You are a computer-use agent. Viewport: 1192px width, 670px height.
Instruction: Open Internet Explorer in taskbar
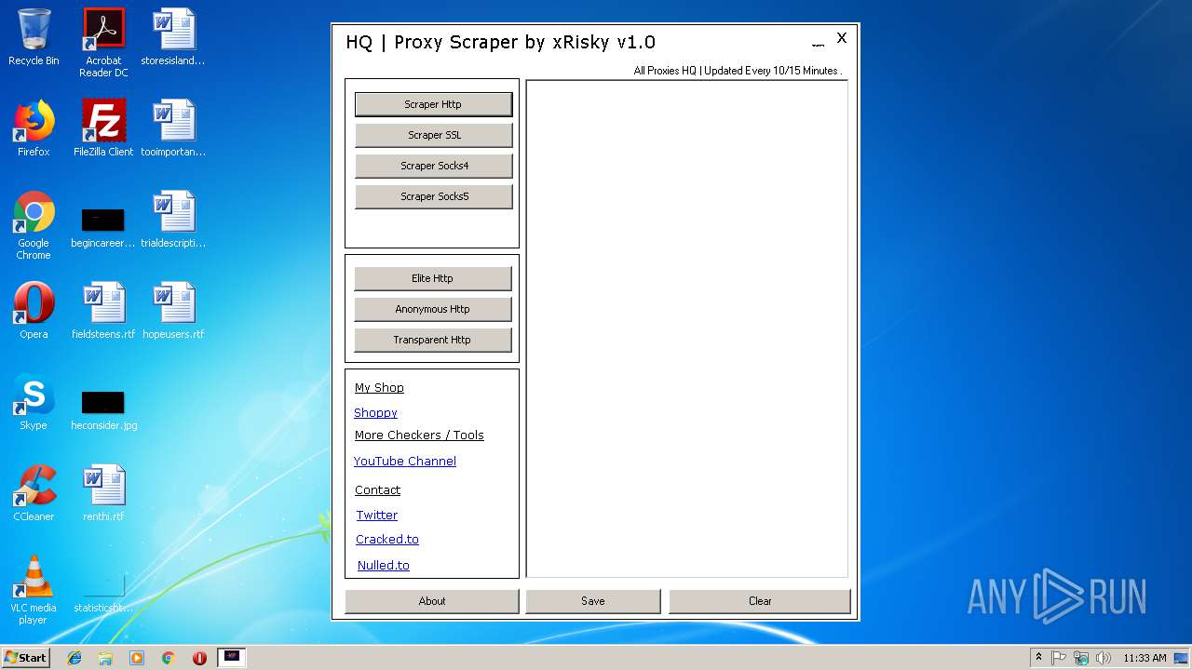pyautogui.click(x=74, y=658)
